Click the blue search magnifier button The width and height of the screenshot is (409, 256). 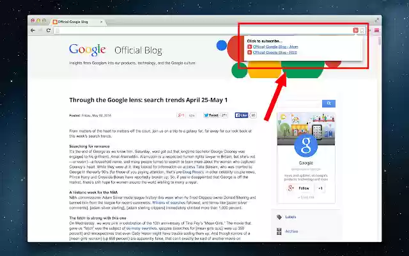[x=328, y=104]
